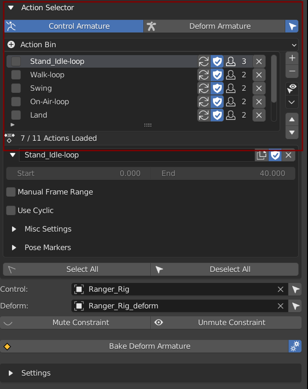This screenshot has height=389, width=308.
Task: Click users icon on Walk-loop row
Action: point(231,75)
